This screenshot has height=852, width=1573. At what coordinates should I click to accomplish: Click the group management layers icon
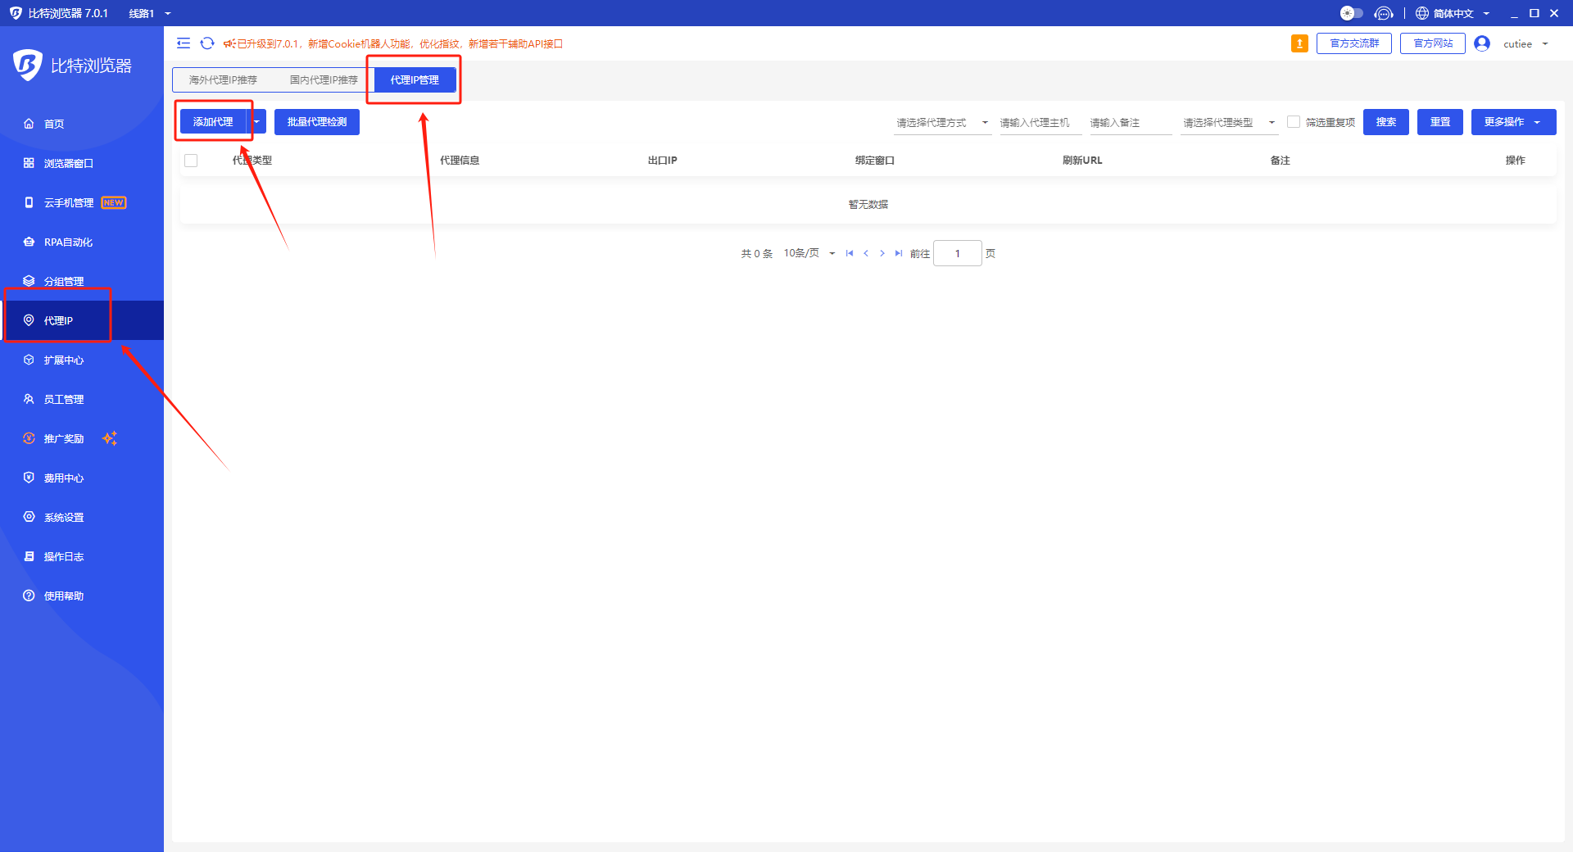tap(29, 281)
